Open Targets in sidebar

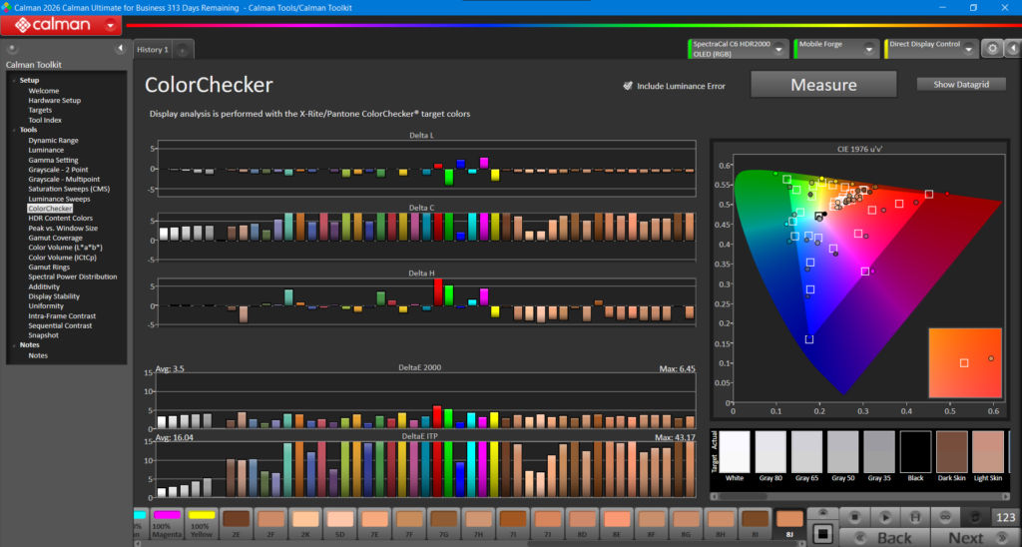click(40, 110)
